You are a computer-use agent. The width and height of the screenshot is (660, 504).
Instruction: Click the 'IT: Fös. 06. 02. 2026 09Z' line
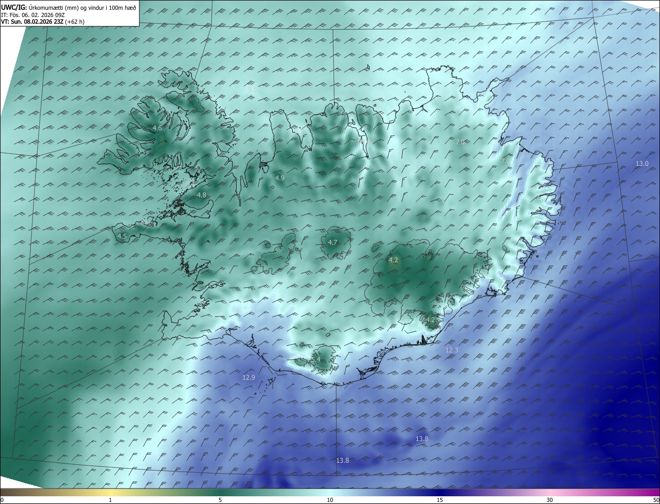pyautogui.click(x=33, y=15)
